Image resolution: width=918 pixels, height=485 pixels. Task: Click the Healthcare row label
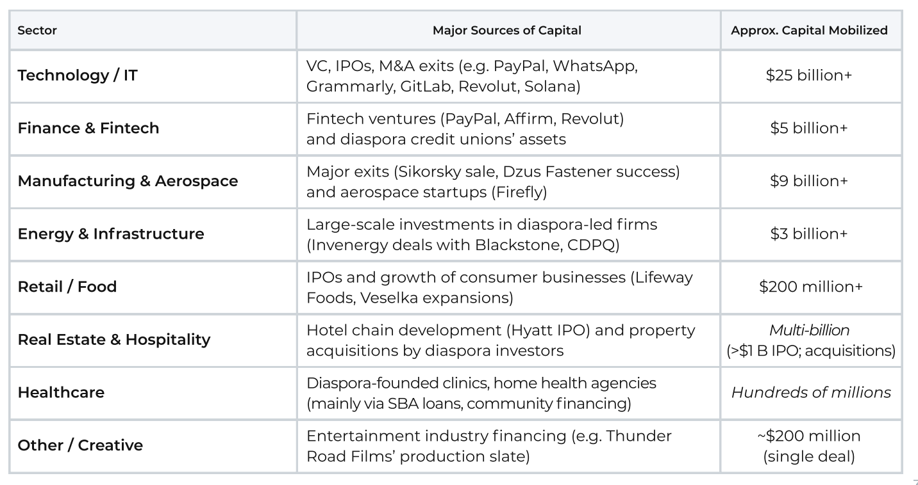point(61,392)
